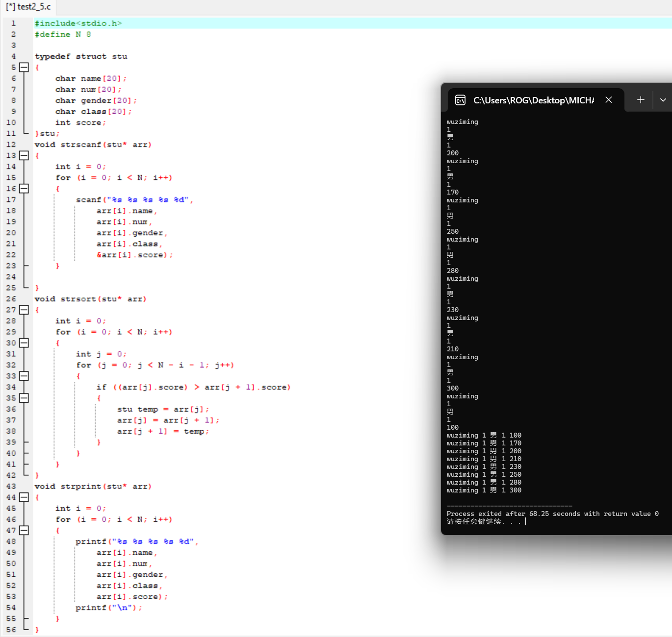Image resolution: width=672 pixels, height=637 pixels.
Task: Collapse the fold marker at line 27
Action: point(24,310)
